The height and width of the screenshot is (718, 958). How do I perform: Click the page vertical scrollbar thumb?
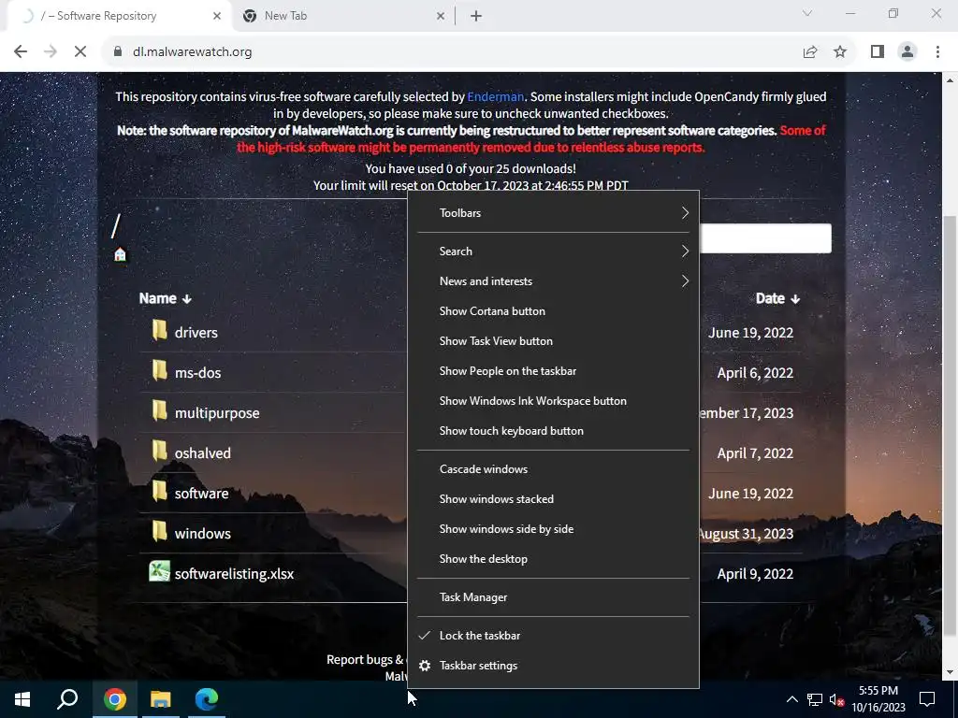pos(950,427)
